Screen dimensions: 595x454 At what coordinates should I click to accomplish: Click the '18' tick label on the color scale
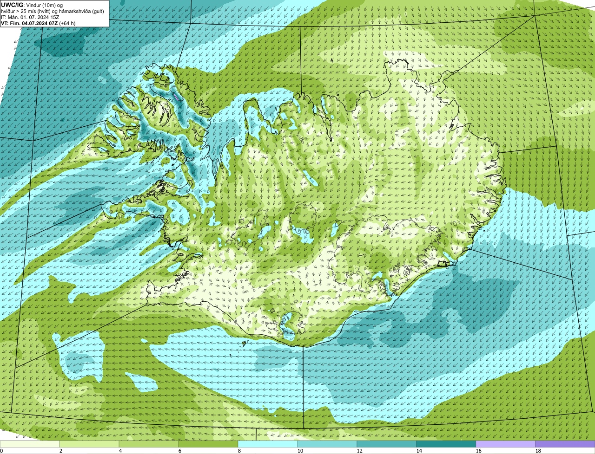(538, 451)
